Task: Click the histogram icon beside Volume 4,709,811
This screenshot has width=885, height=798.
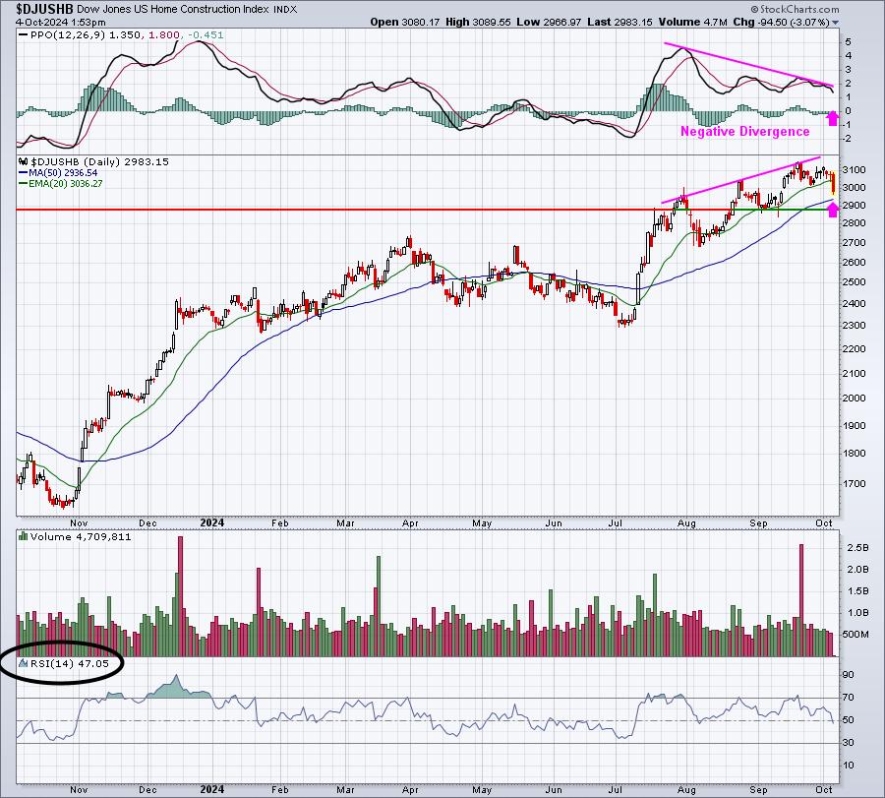Action: (x=24, y=536)
